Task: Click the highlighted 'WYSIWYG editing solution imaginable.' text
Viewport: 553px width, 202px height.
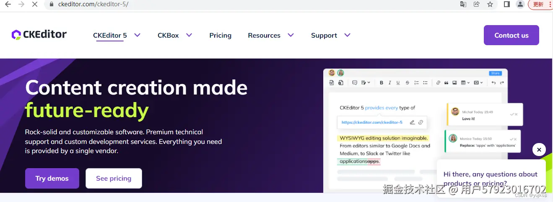Action: (x=384, y=138)
